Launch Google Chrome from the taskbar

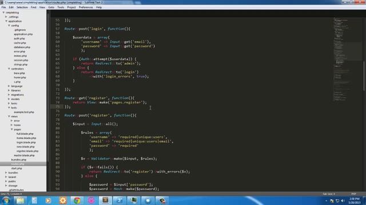click(77, 200)
